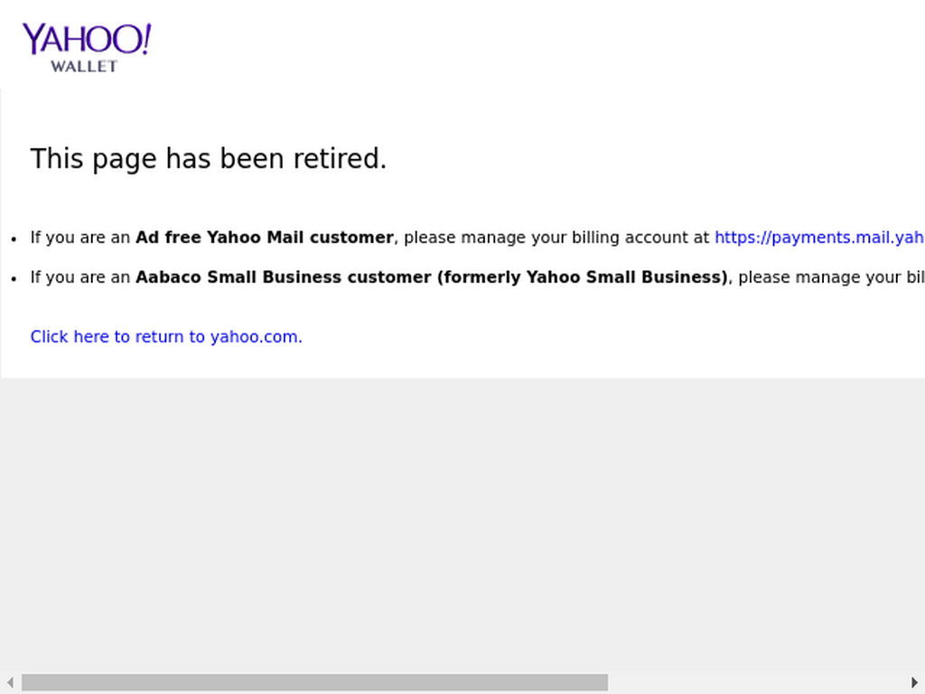
Task: Click '(formerly Yahoo Small Business)' bold text
Action: click(583, 277)
